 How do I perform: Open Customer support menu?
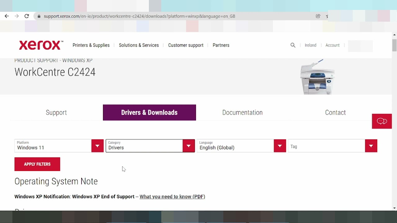coord(186,45)
